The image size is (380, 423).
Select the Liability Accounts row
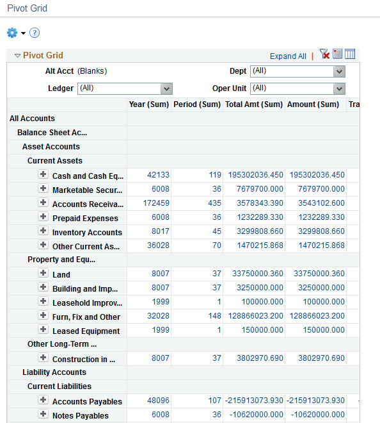[x=54, y=372]
